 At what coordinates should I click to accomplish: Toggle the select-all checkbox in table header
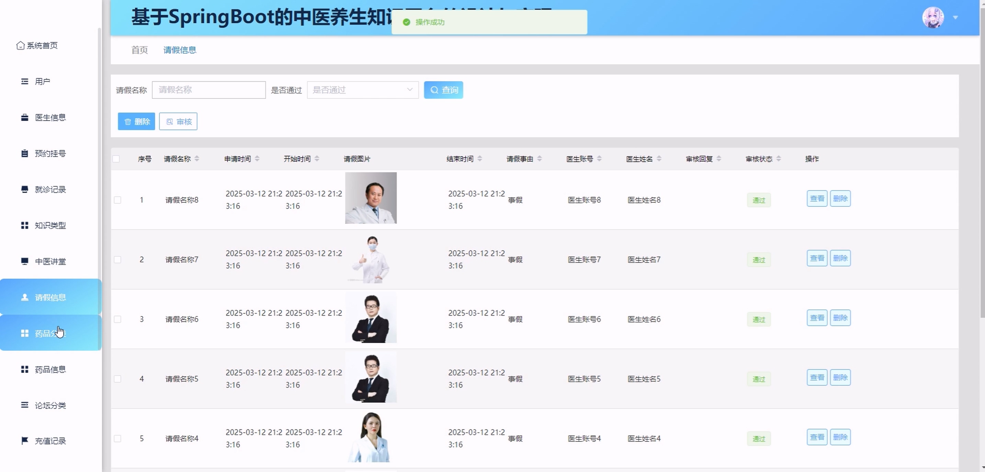[x=116, y=159]
